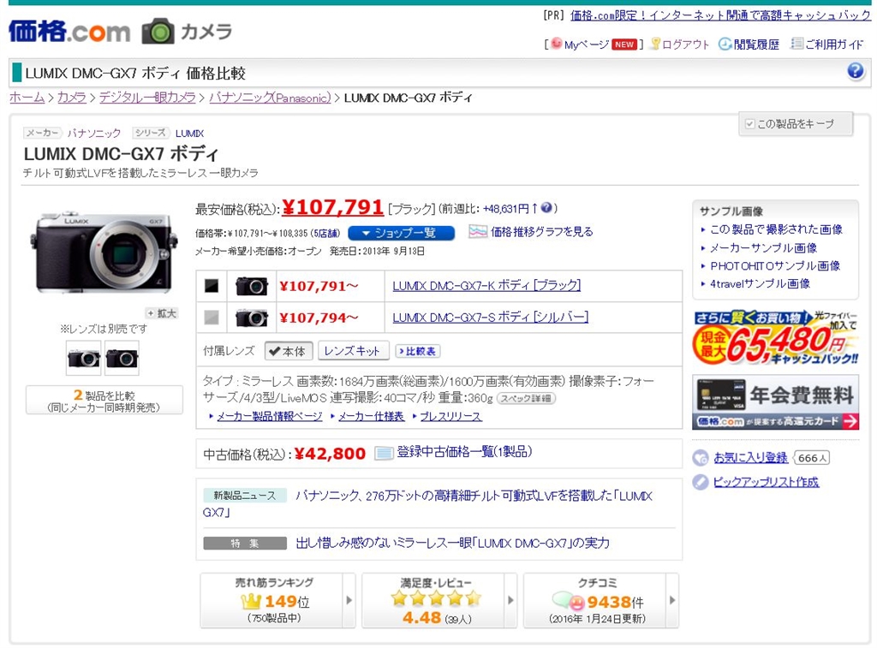Check the この製品をキープ checkbox
The image size is (877, 648).
pyautogui.click(x=749, y=124)
